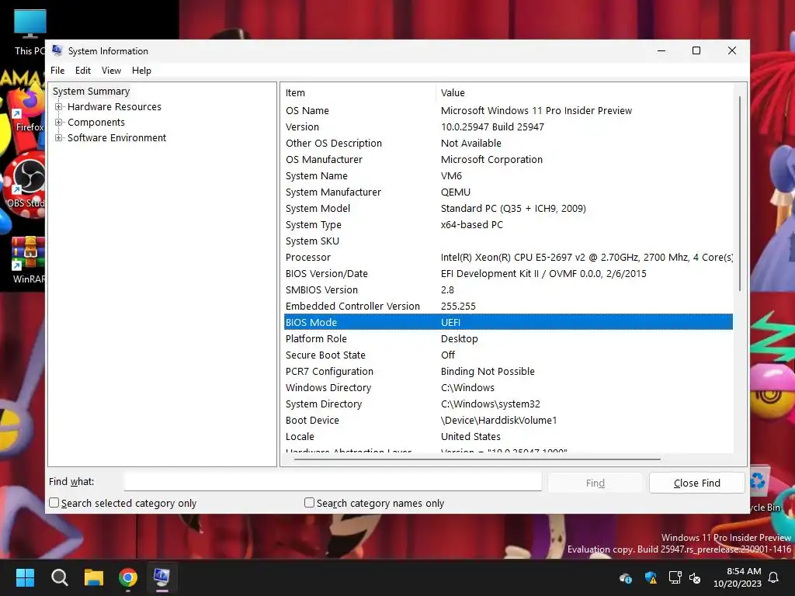Expand the Components tree node
This screenshot has height=596, width=795.
[x=59, y=123]
